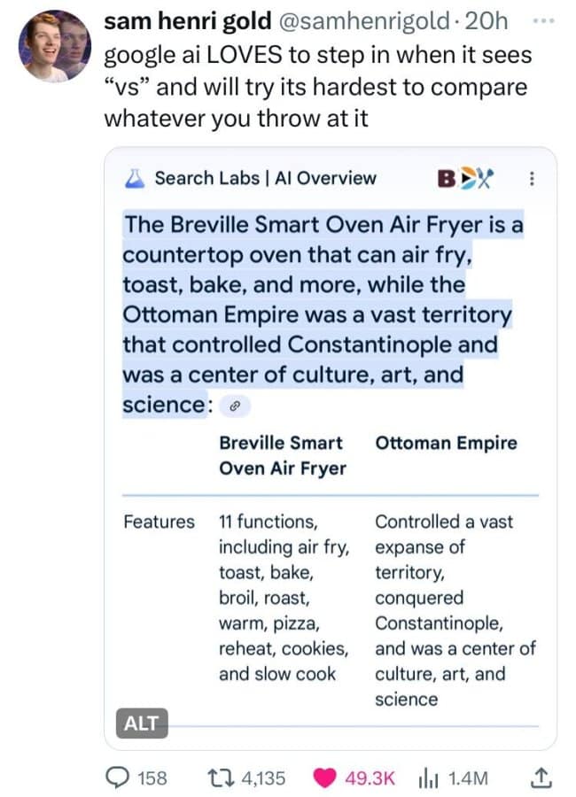The height and width of the screenshot is (797, 576).
Task: Click the view analytics bar chart icon
Action: [x=431, y=777]
